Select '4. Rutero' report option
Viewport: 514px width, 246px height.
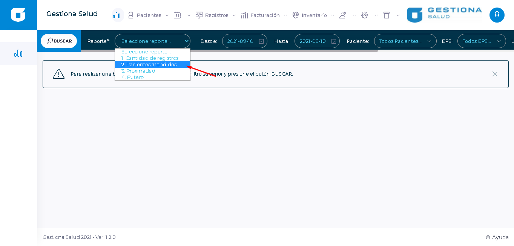click(132, 77)
